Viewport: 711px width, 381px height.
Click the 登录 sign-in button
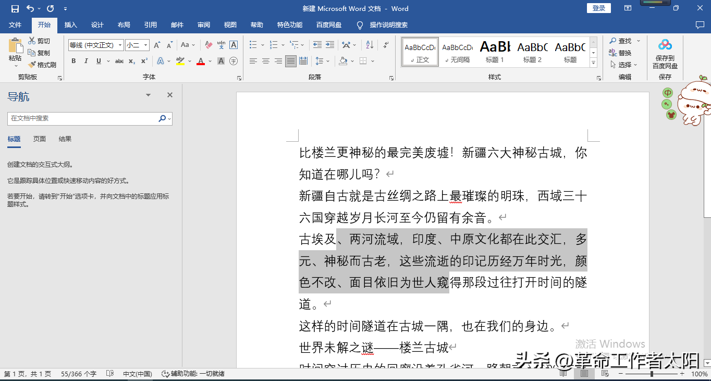(599, 8)
